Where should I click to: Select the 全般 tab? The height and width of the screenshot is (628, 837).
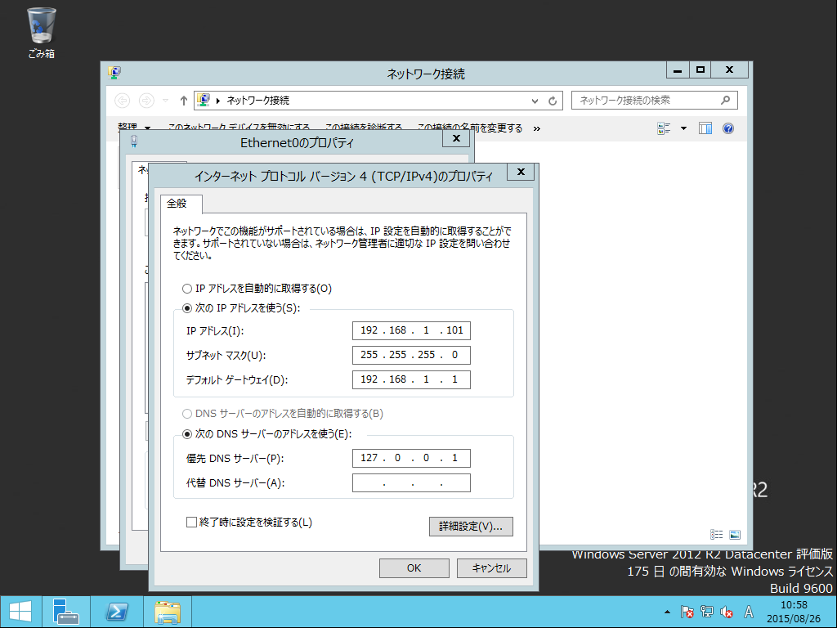pyautogui.click(x=177, y=204)
